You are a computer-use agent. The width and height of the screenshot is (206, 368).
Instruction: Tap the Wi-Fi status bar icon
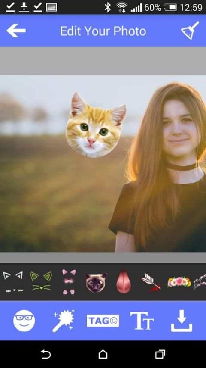(x=121, y=7)
